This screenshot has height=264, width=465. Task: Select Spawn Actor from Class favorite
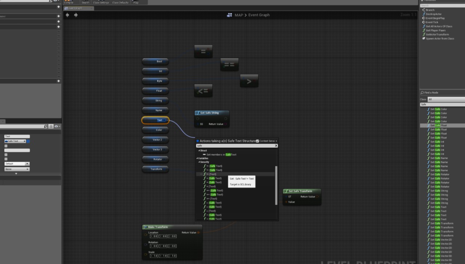click(440, 38)
